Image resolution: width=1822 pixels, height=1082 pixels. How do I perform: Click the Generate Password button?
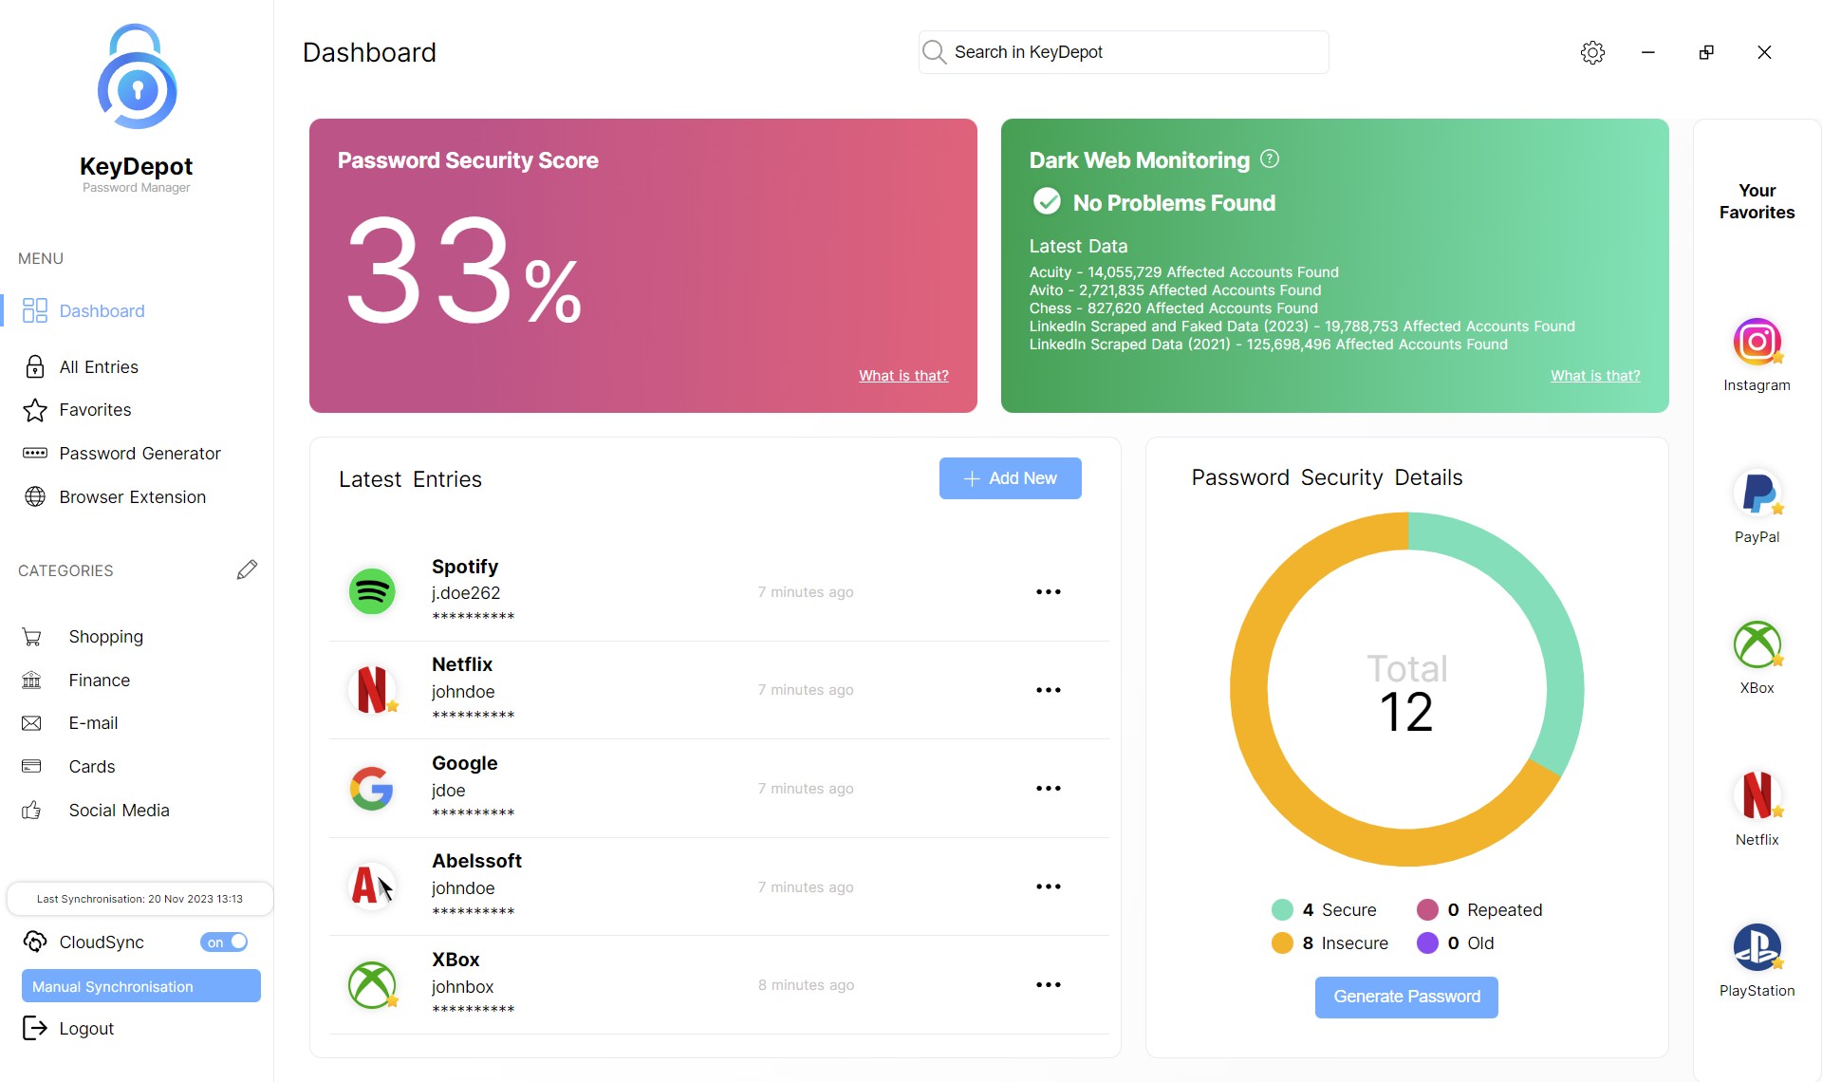click(1405, 997)
